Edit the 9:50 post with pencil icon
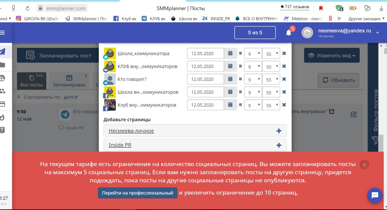Screen dimensions: 387x210 [354, 114]
